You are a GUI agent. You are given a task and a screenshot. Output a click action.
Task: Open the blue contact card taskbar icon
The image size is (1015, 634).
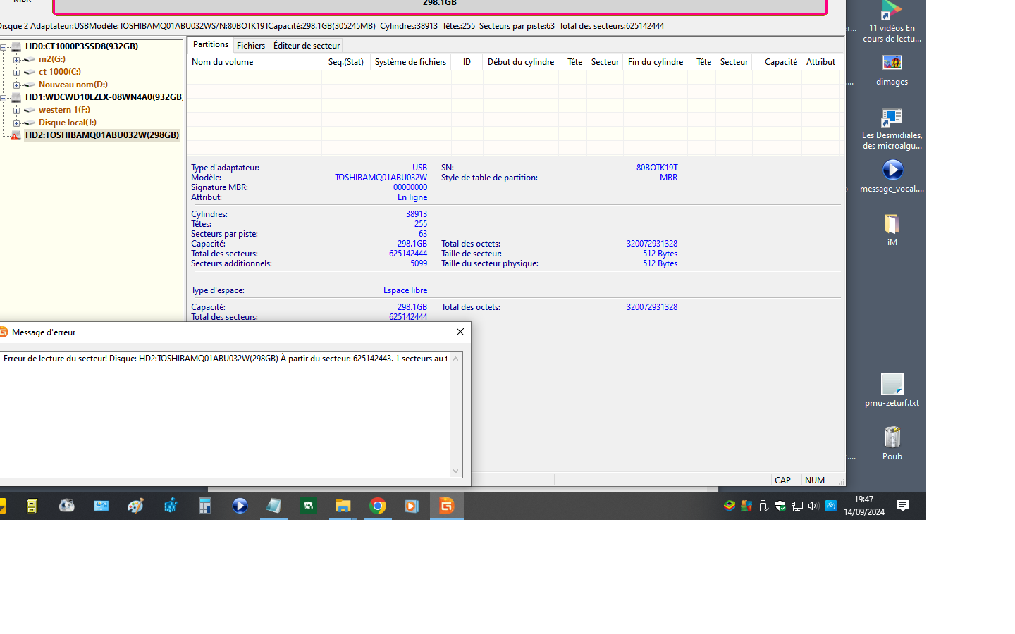[101, 506]
